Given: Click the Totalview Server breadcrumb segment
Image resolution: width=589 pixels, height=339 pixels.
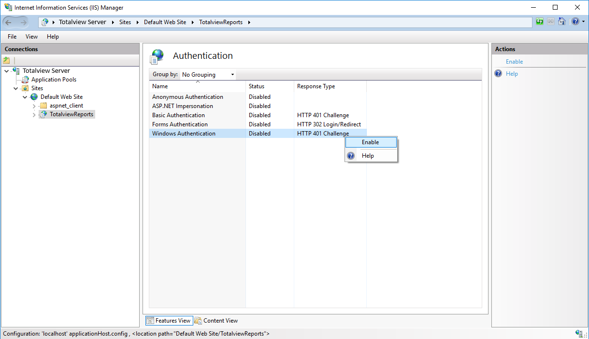Looking at the screenshot, I should [x=83, y=22].
